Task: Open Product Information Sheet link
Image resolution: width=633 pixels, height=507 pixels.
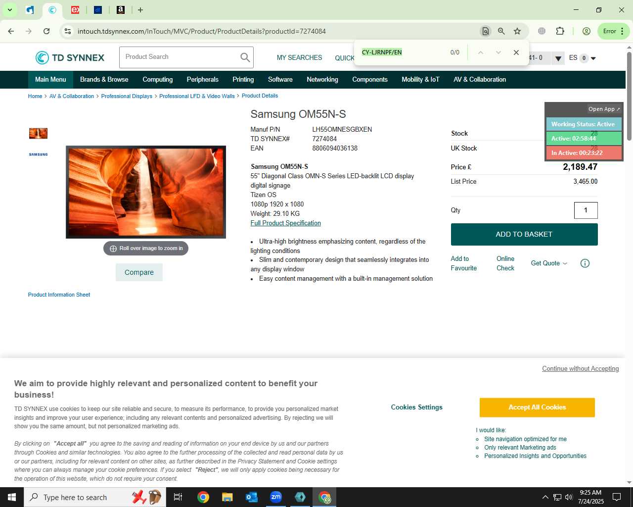Action: [59, 295]
